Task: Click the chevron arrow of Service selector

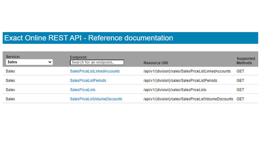Action: click(50, 62)
